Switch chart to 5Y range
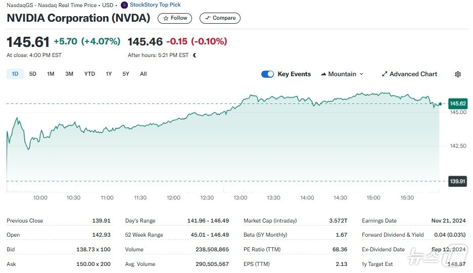The width and height of the screenshot is (473, 273). coord(126,74)
